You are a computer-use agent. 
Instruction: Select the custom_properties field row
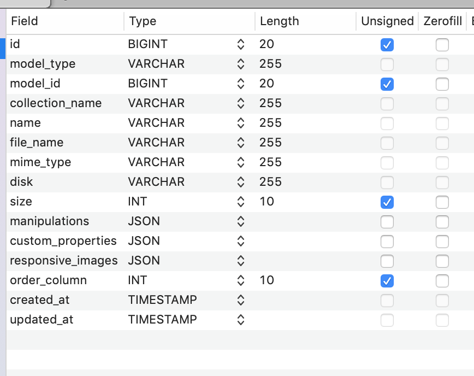click(63, 241)
